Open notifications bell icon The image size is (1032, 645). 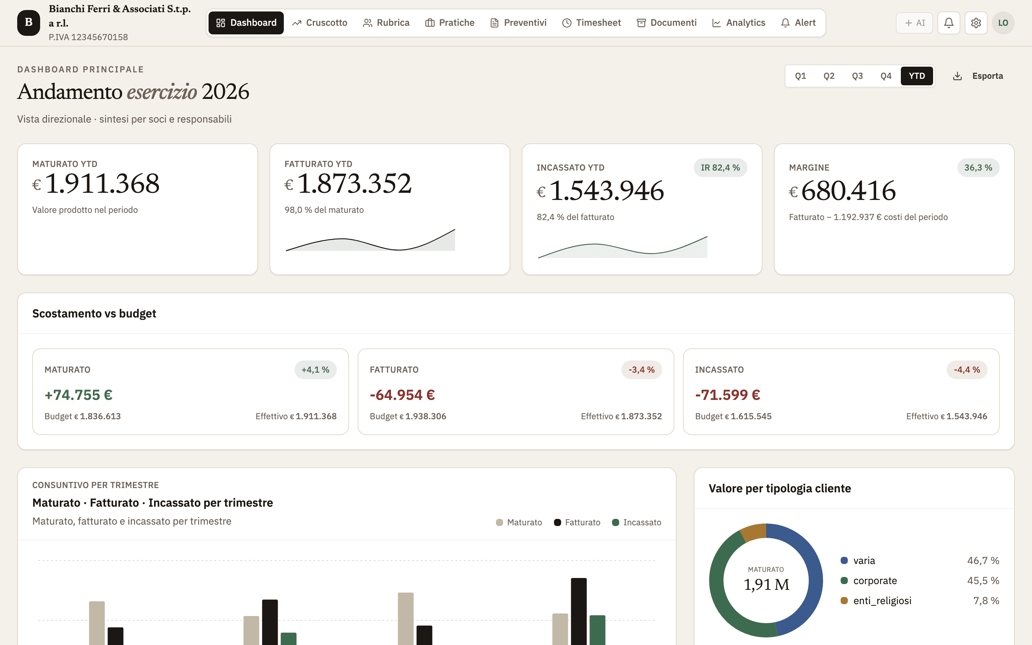[949, 23]
